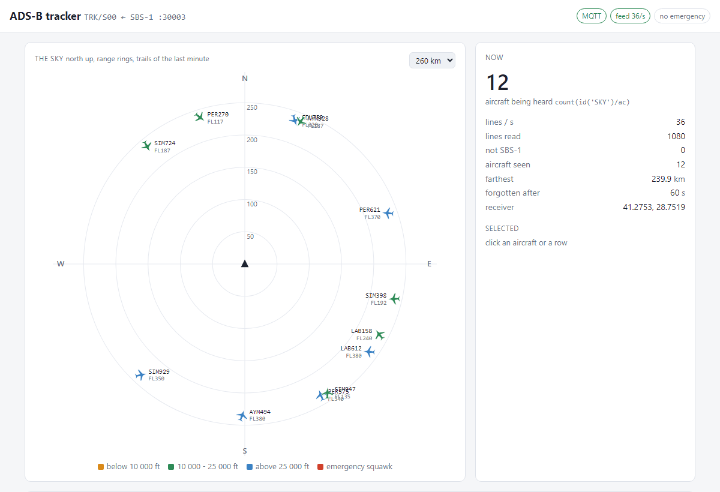The height and width of the screenshot is (492, 720).
Task: Select the SIM929 aircraft icon
Action: coord(140,375)
